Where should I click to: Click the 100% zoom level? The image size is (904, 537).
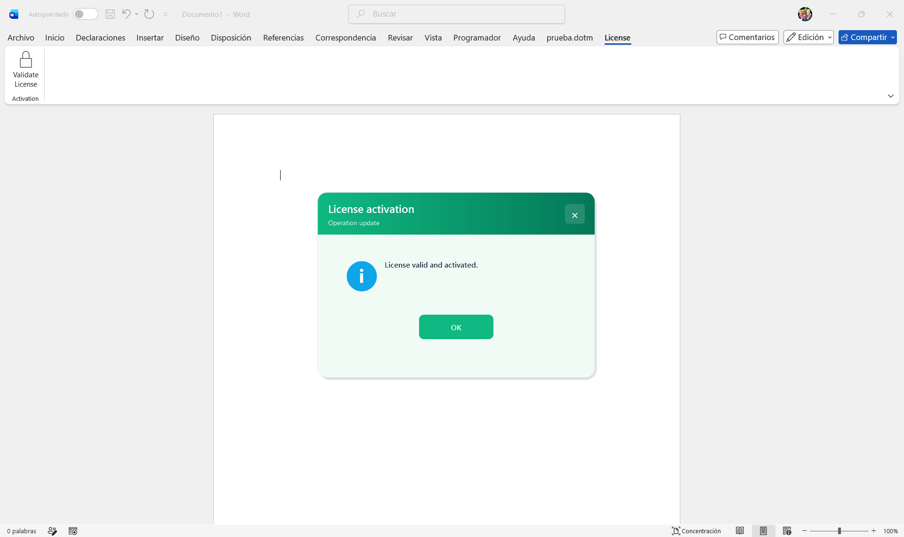pyautogui.click(x=890, y=531)
